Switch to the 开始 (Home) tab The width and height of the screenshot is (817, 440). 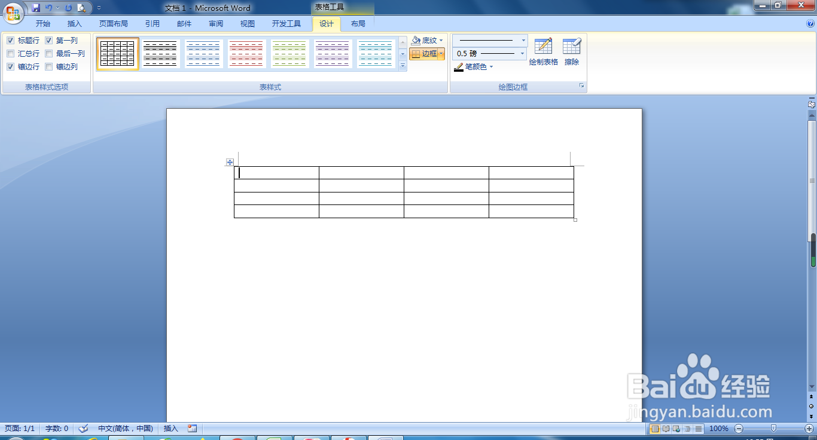(x=43, y=24)
